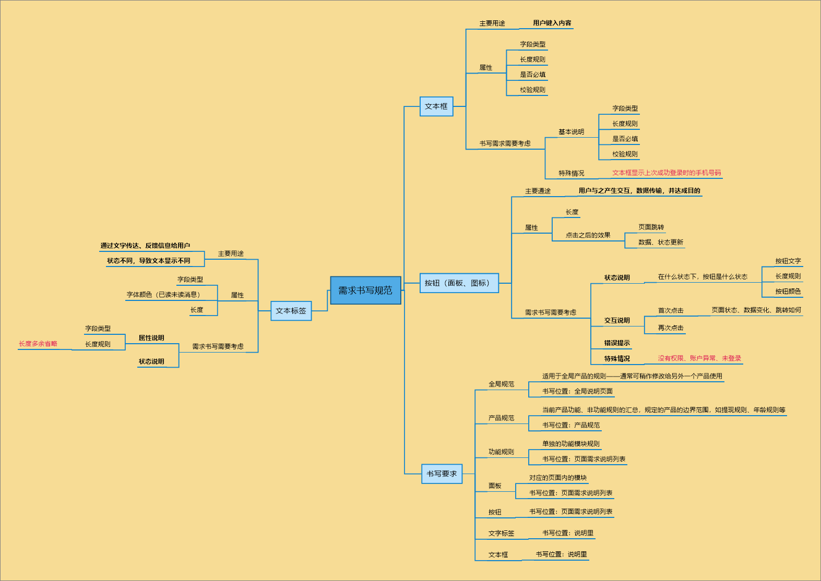Screen dimensions: 821x581
Task: Select 数据、状态更新 node
Action: pos(661,243)
